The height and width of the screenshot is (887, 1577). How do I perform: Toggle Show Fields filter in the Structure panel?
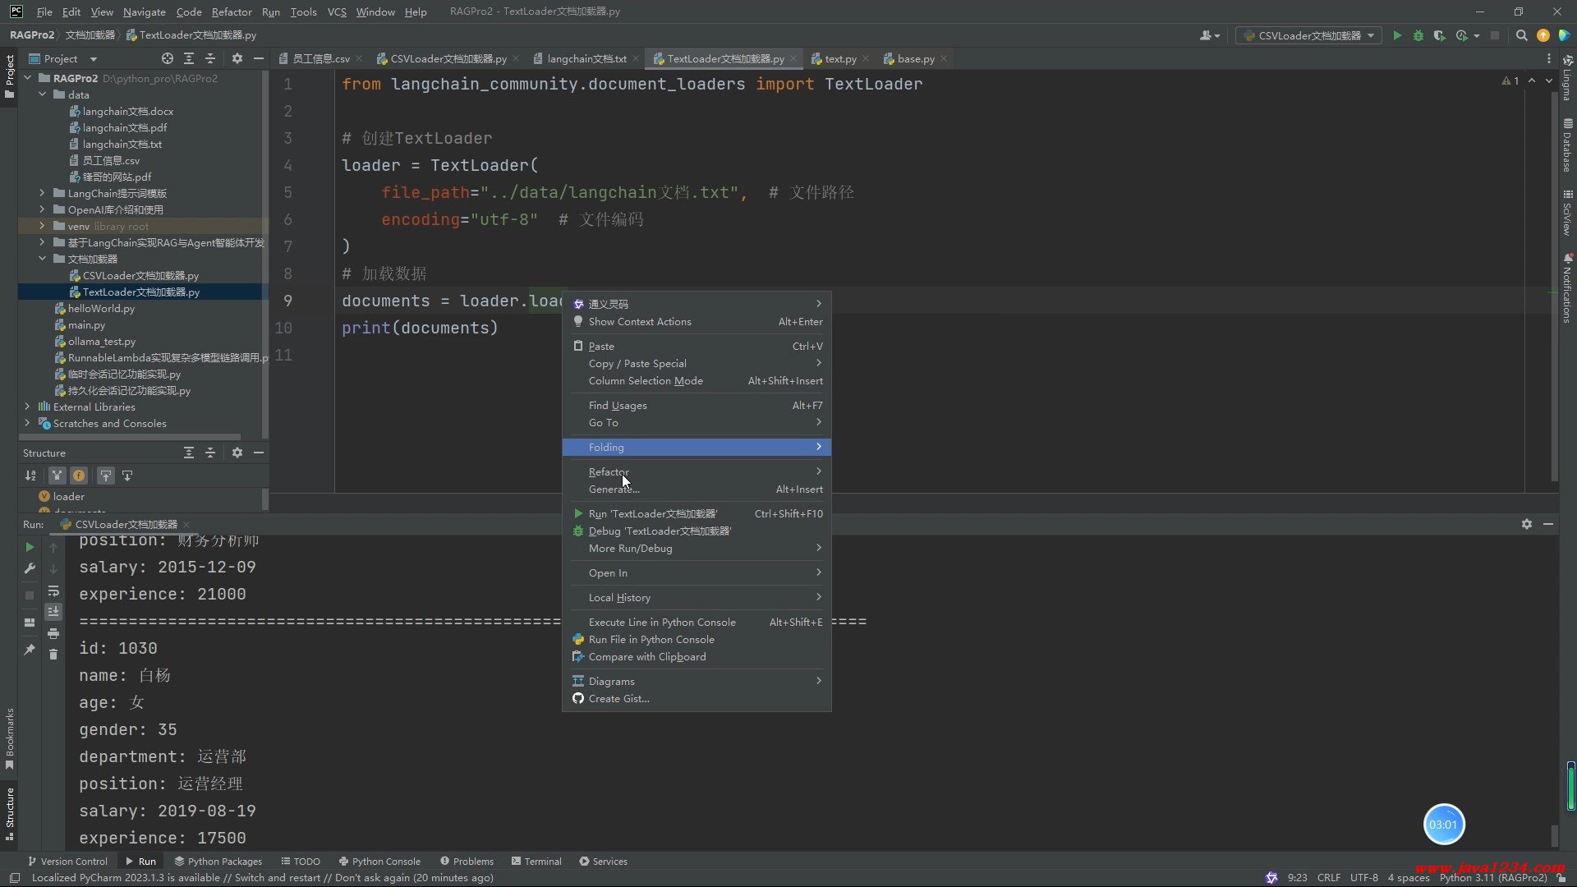79,476
